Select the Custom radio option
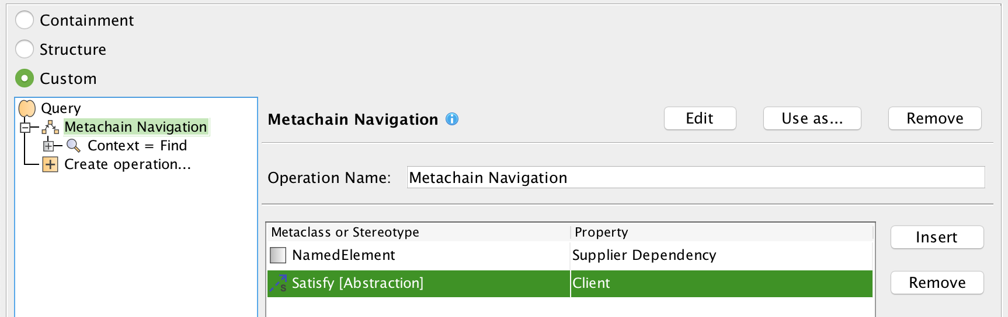Image resolution: width=1008 pixels, height=317 pixels. (x=25, y=78)
